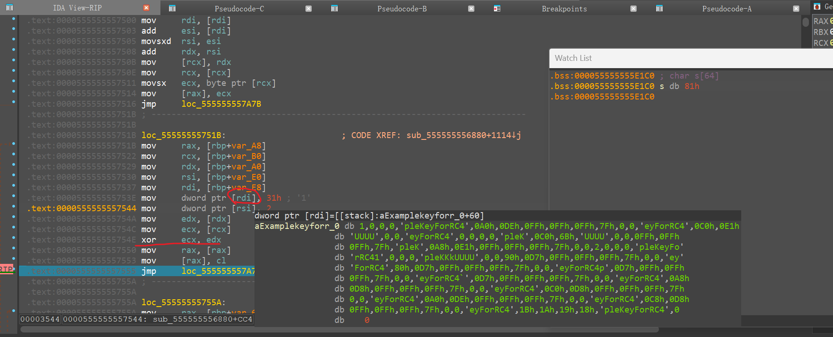Select label loc_55555555751B
This screenshot has width=833, height=337.
(x=181, y=135)
